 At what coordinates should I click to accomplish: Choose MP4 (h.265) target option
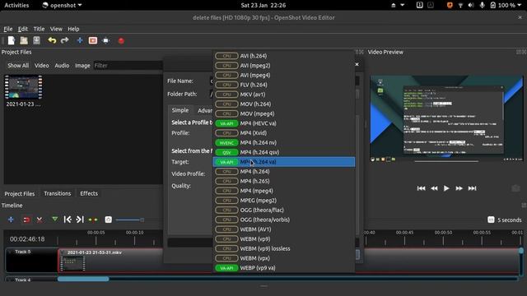pyautogui.click(x=284, y=181)
